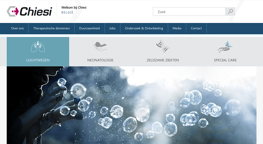Click the baby-in-hand Neonatologie icon
Viewport: 263px width, 144px height.
tap(100, 46)
